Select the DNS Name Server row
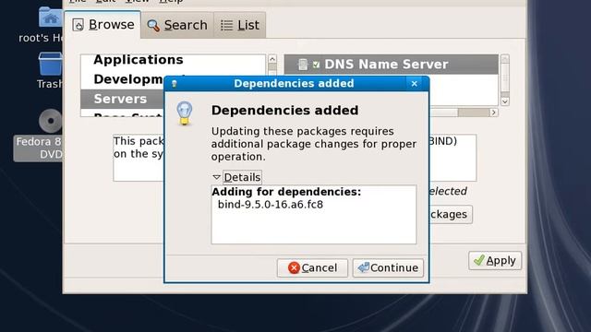Image resolution: width=591 pixels, height=332 pixels. coord(392,65)
